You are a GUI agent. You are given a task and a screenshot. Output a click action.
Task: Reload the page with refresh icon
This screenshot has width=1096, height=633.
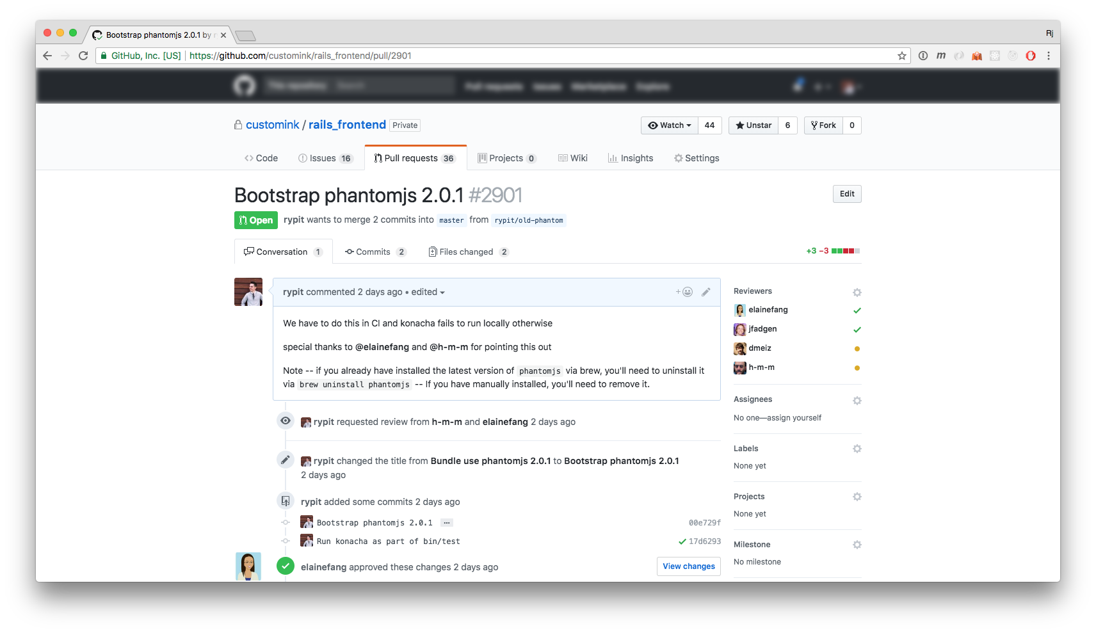pyautogui.click(x=83, y=56)
